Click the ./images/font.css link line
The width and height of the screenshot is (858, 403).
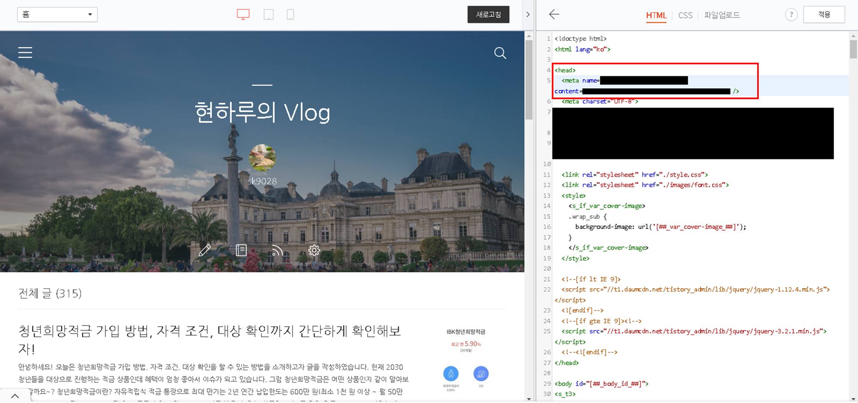tap(645, 185)
